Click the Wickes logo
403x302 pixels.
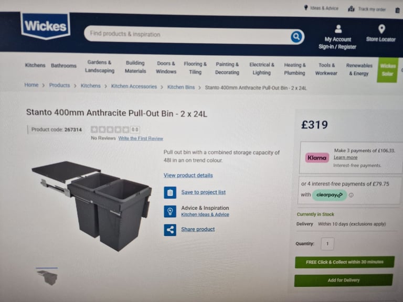[46, 26]
